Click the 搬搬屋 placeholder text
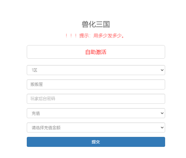This screenshot has width=186, height=158. click(x=37, y=84)
